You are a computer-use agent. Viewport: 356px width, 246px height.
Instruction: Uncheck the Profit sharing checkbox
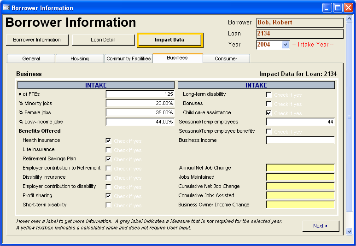(108, 196)
